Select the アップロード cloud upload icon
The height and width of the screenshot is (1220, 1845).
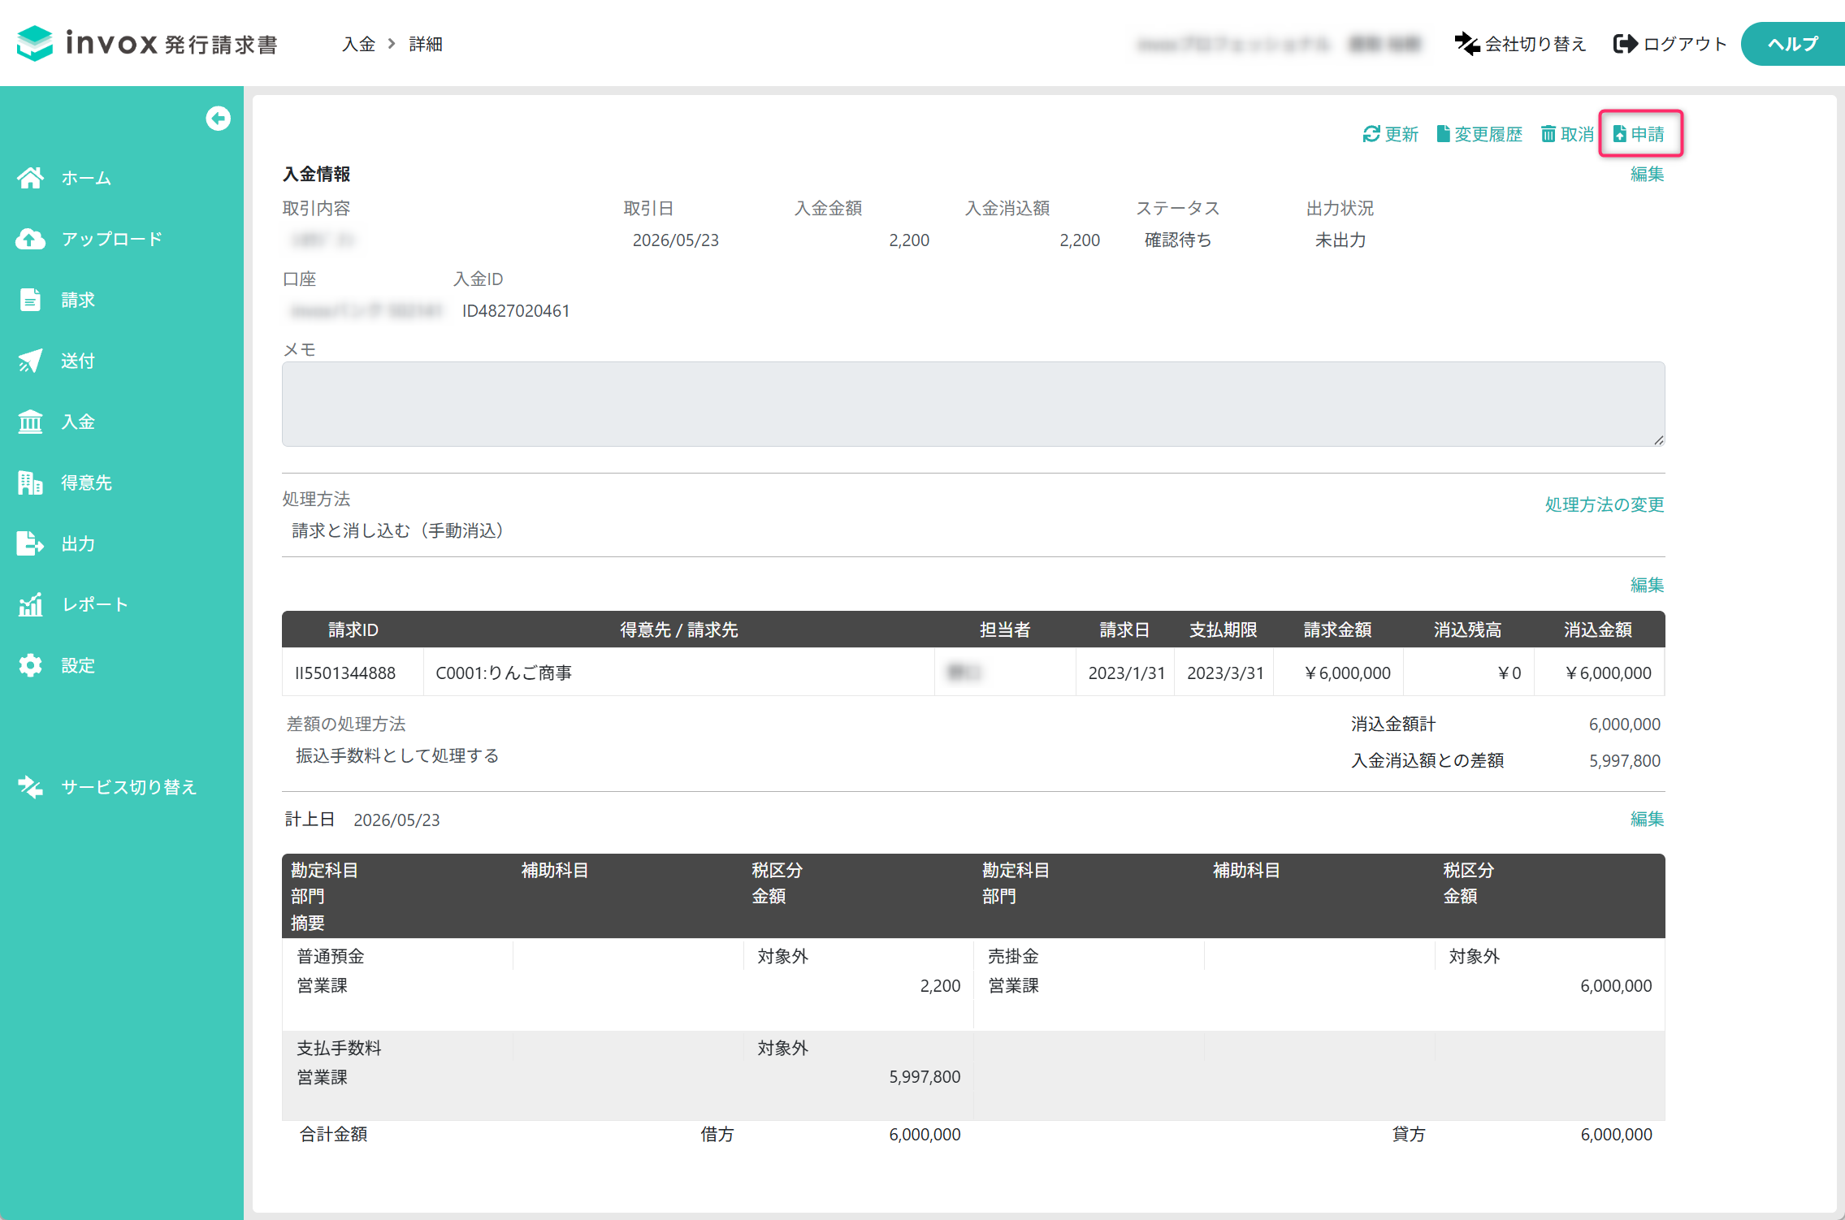[31, 239]
